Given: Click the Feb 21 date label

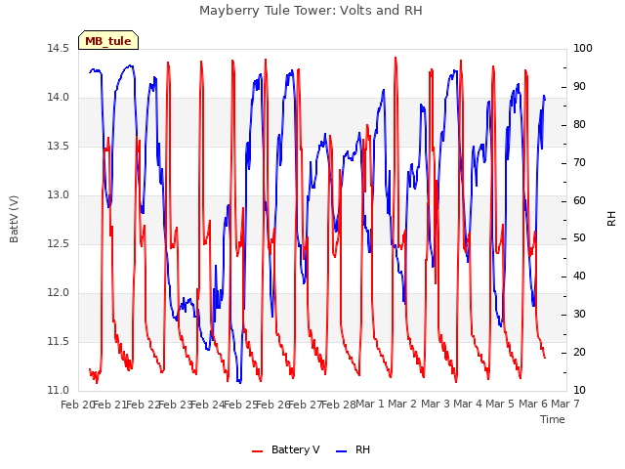Looking at the screenshot, I should (x=109, y=405).
